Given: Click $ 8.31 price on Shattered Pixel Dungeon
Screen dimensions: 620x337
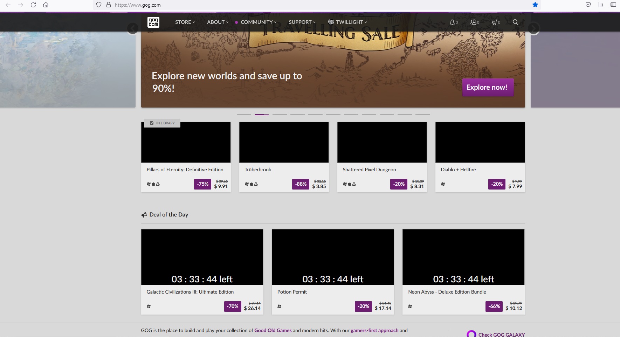Looking at the screenshot, I should [417, 186].
